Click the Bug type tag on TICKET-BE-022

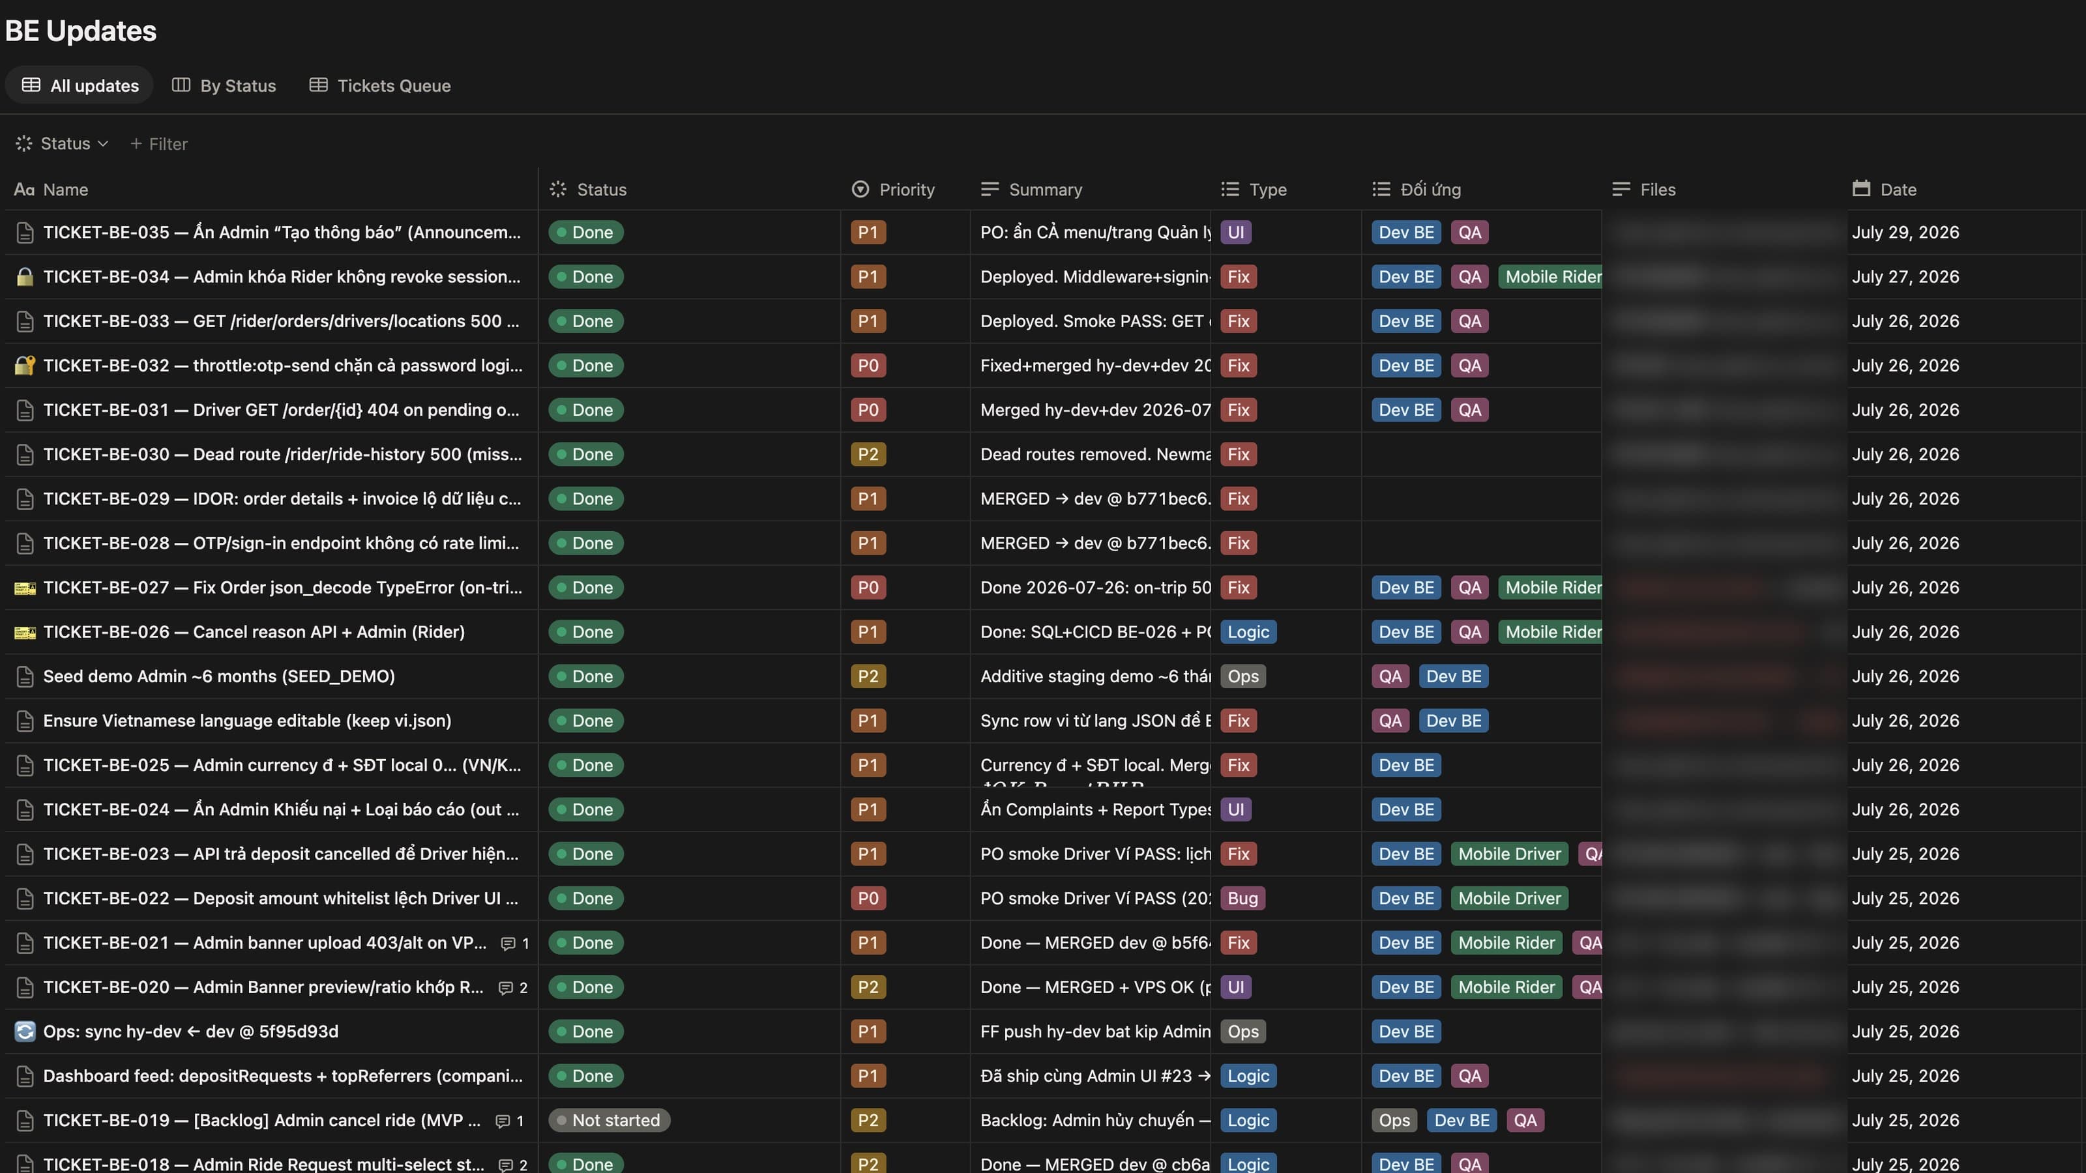(1243, 899)
